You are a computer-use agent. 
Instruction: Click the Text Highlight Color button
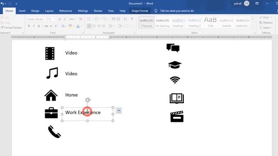tap(70, 26)
